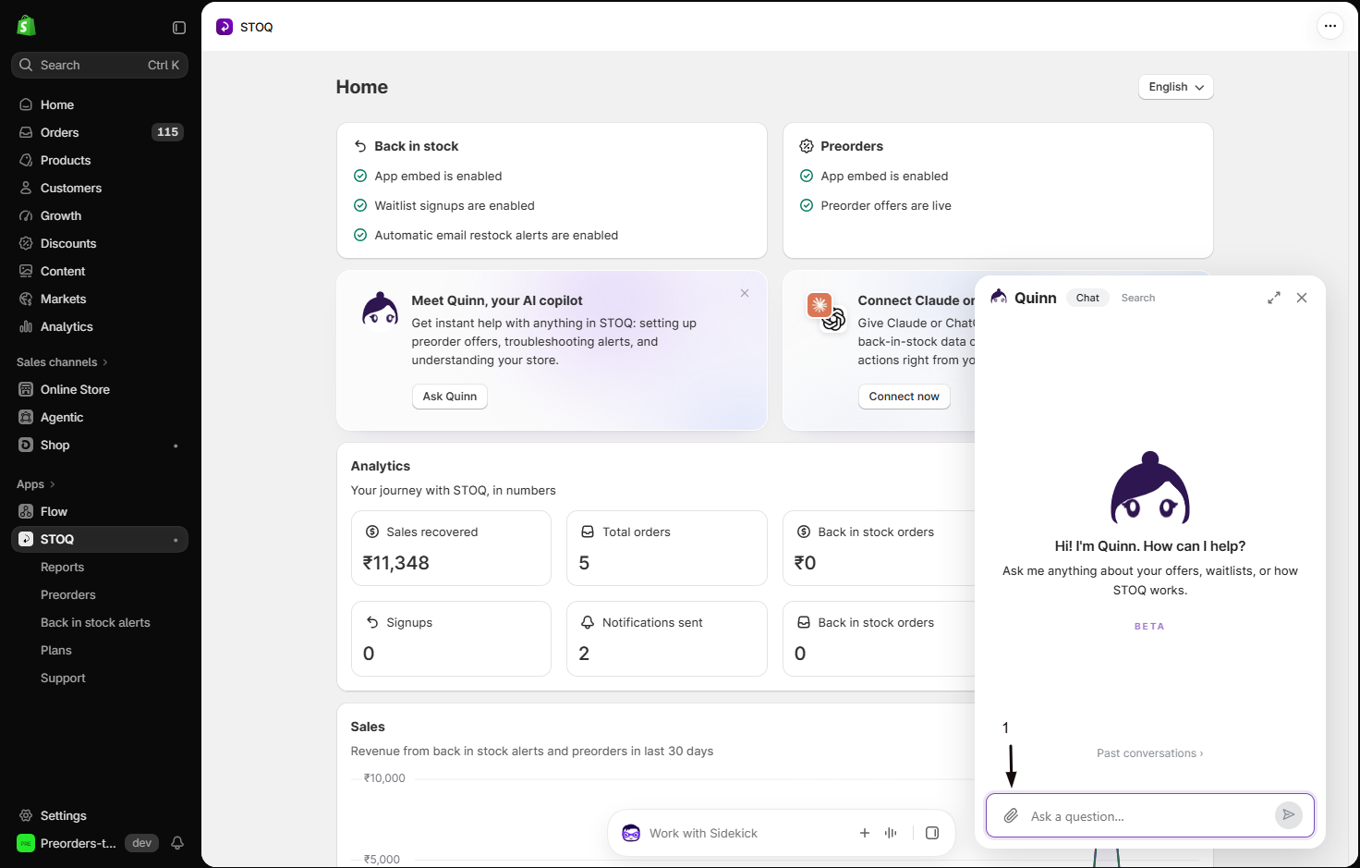
Task: Click the Ask Quinn button
Action: click(450, 397)
